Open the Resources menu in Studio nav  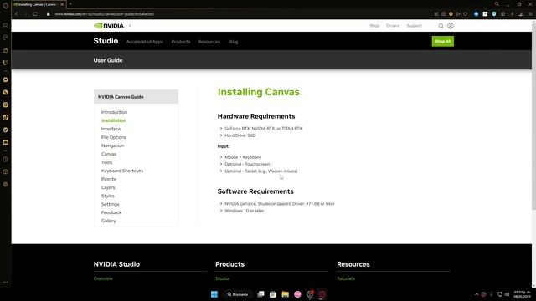pos(209,42)
